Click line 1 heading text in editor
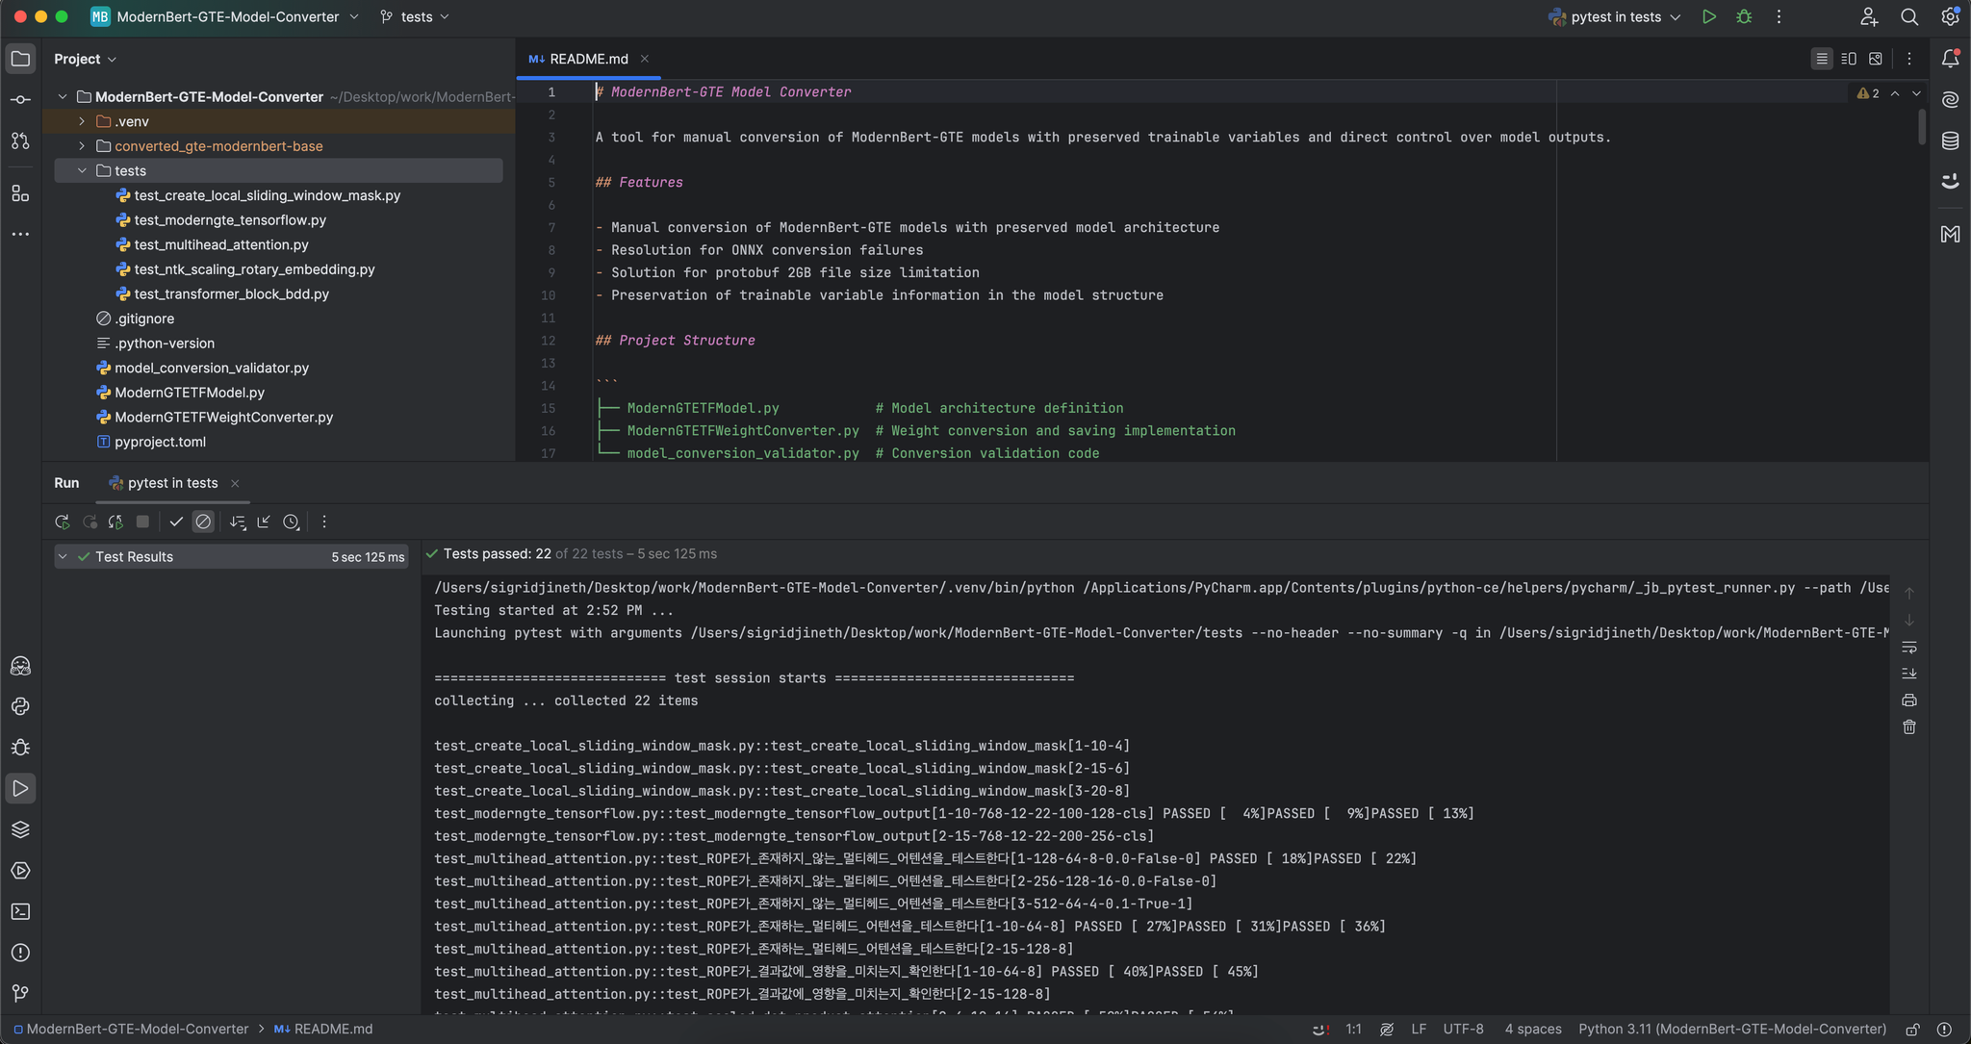1971x1044 pixels. coord(723,92)
